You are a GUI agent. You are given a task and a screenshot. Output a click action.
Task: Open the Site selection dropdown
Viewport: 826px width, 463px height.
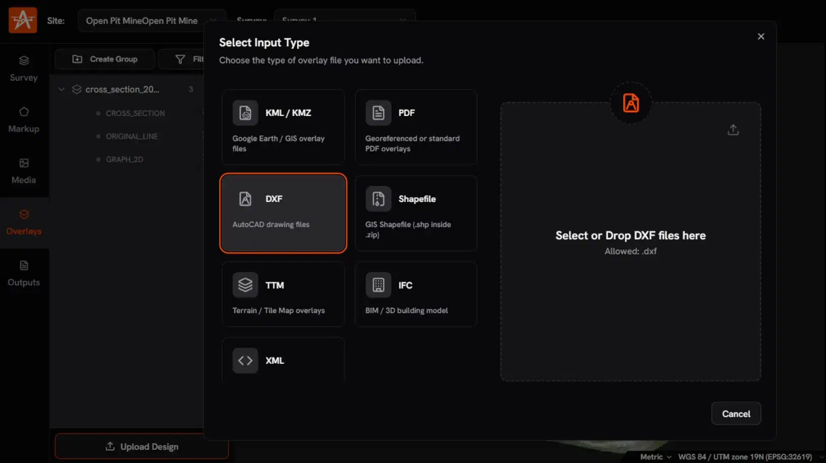[151, 21]
